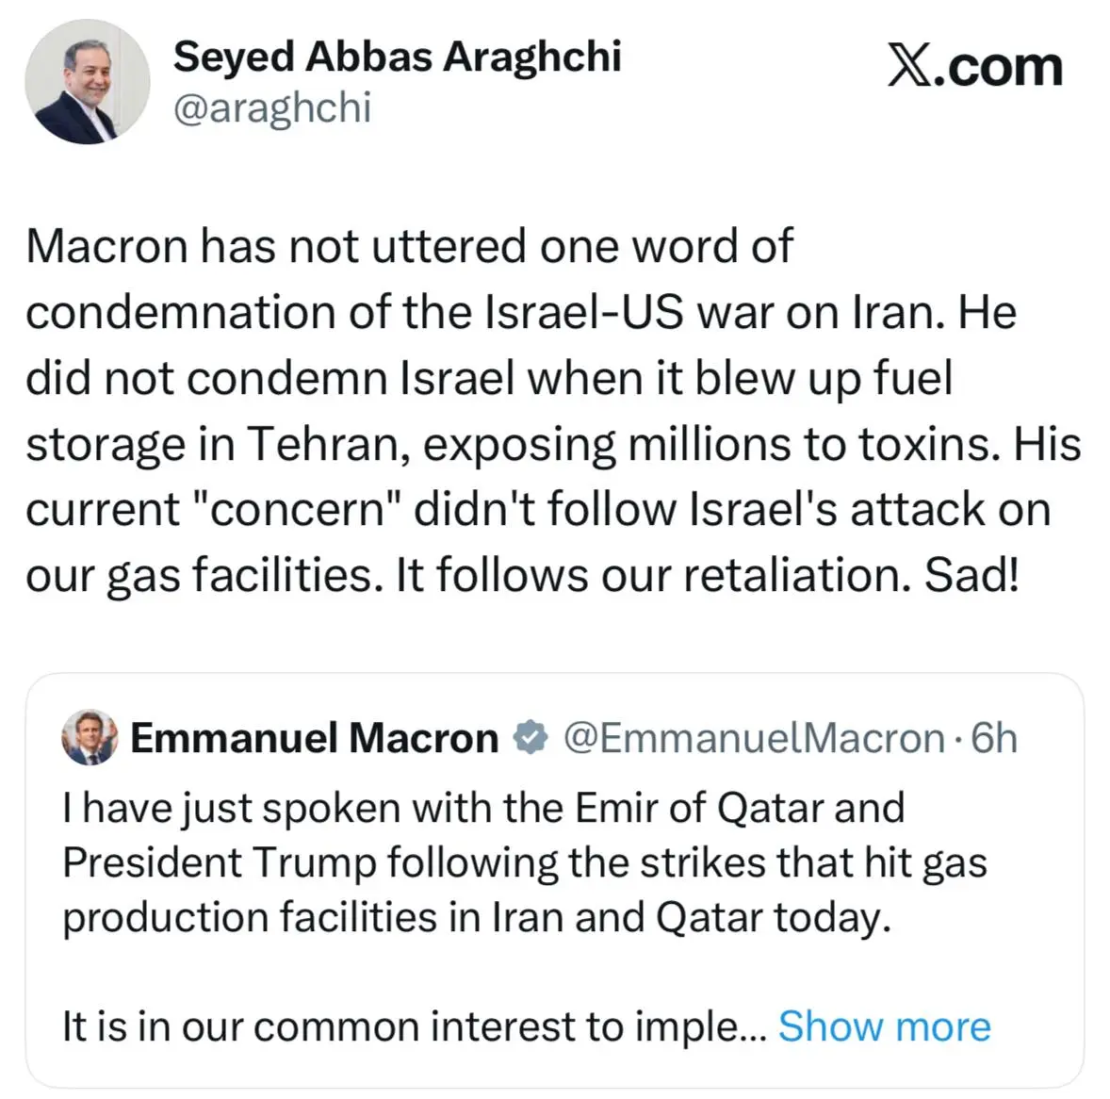Viewport: 1110px width, 1099px height.
Task: Click the X logo in the watermark
Action: click(908, 67)
